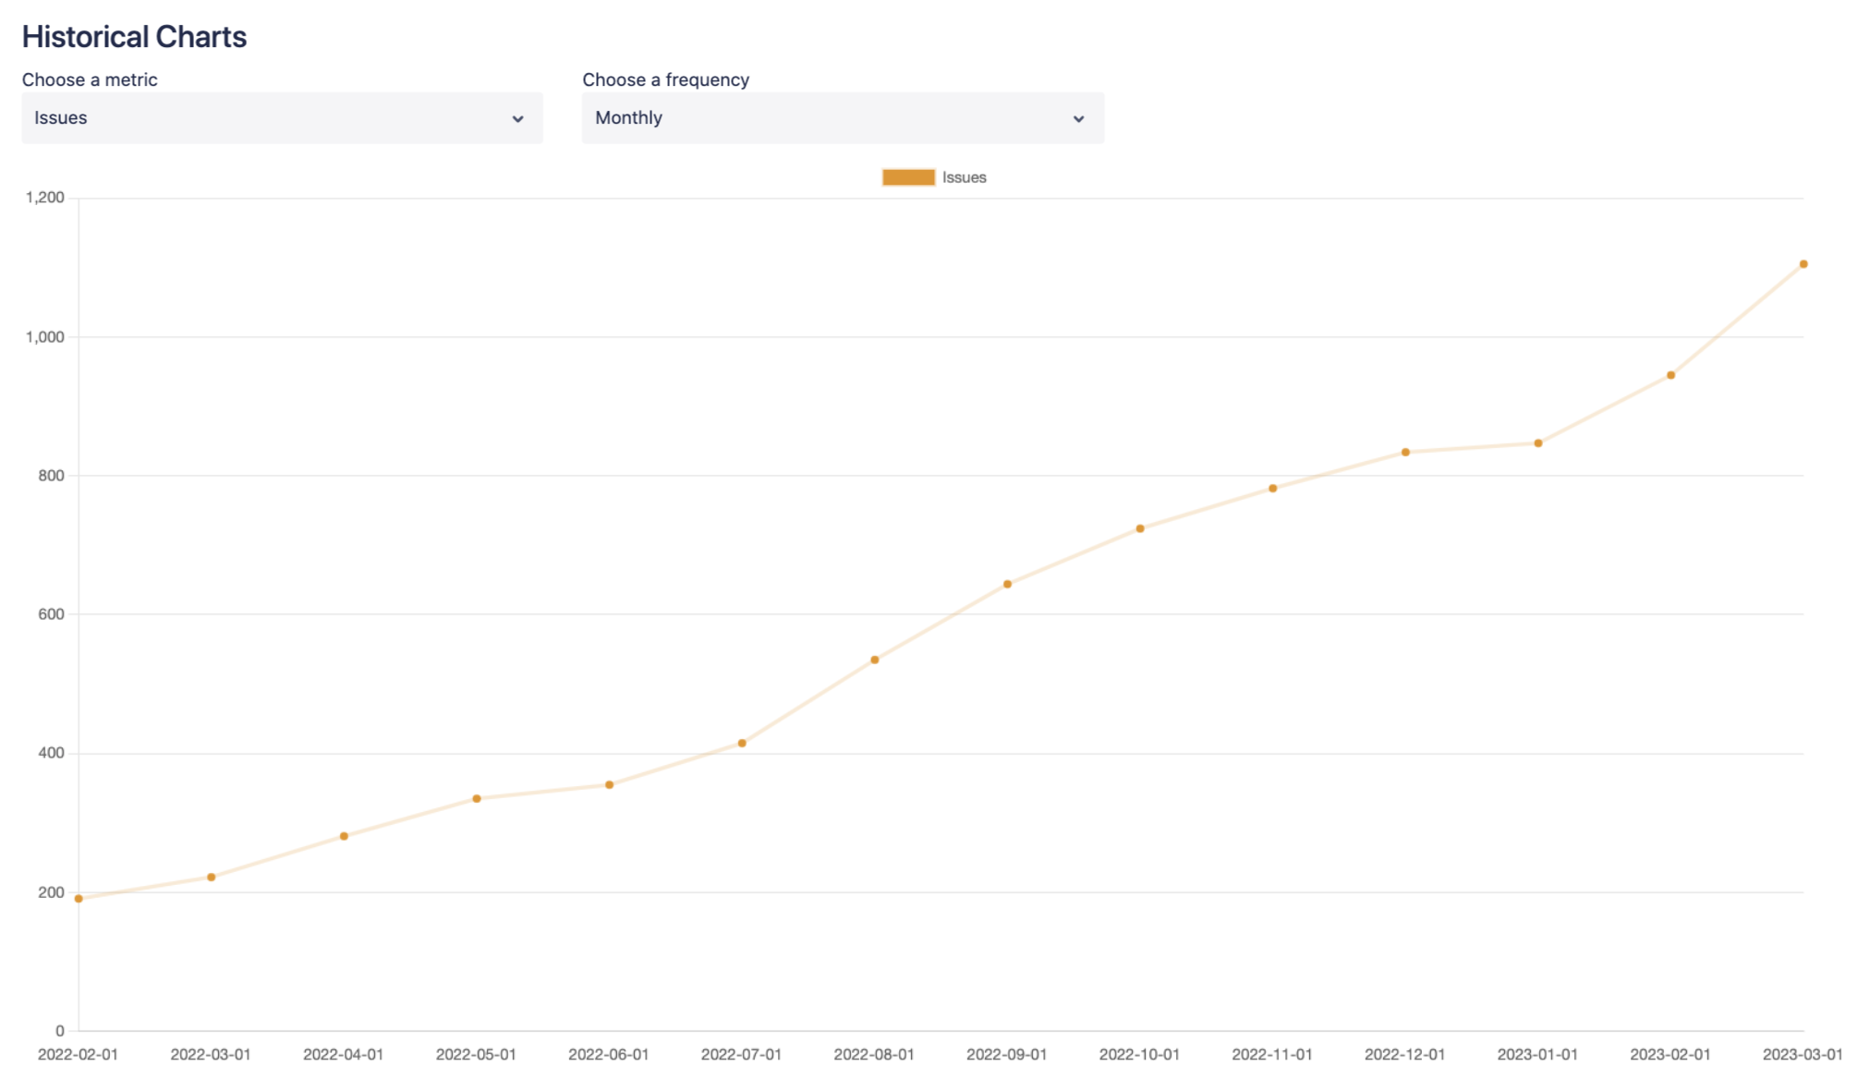Click the 2023-02-01 data point

1670,375
